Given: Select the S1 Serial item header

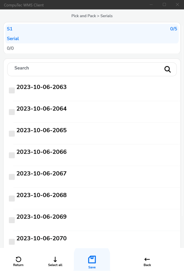Looking at the screenshot, I should coord(92,34).
